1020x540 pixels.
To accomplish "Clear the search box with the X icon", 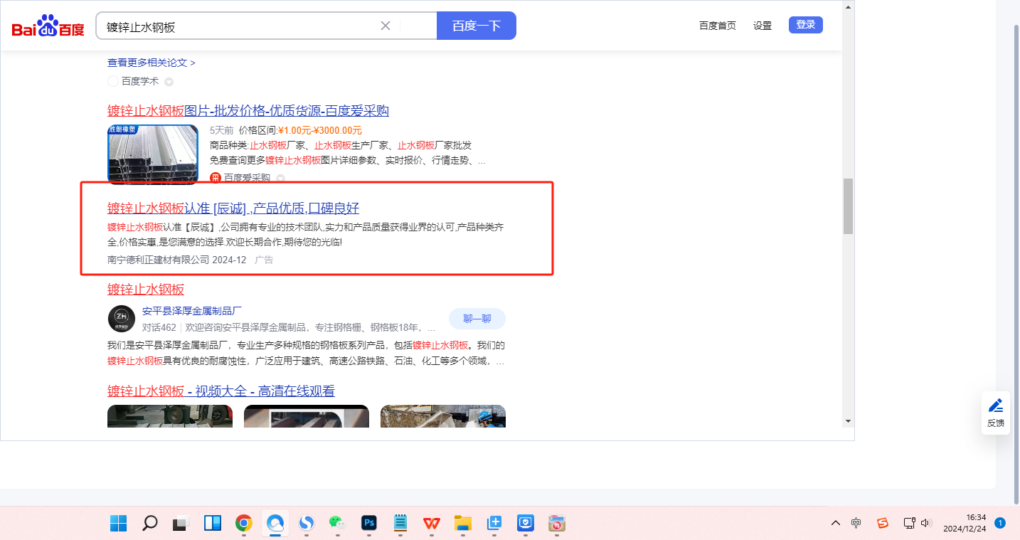I will point(386,26).
